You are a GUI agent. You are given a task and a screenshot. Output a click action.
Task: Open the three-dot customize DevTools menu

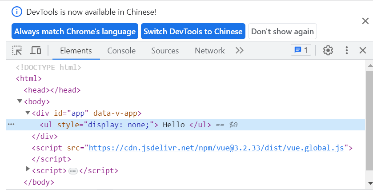pyautogui.click(x=347, y=50)
